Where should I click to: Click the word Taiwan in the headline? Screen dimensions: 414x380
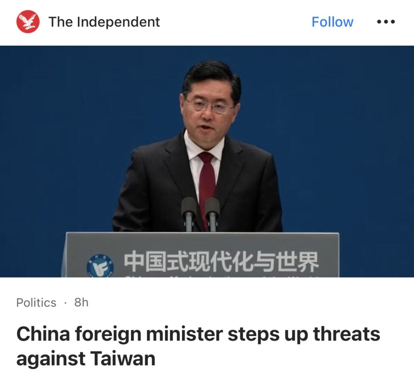(123, 358)
